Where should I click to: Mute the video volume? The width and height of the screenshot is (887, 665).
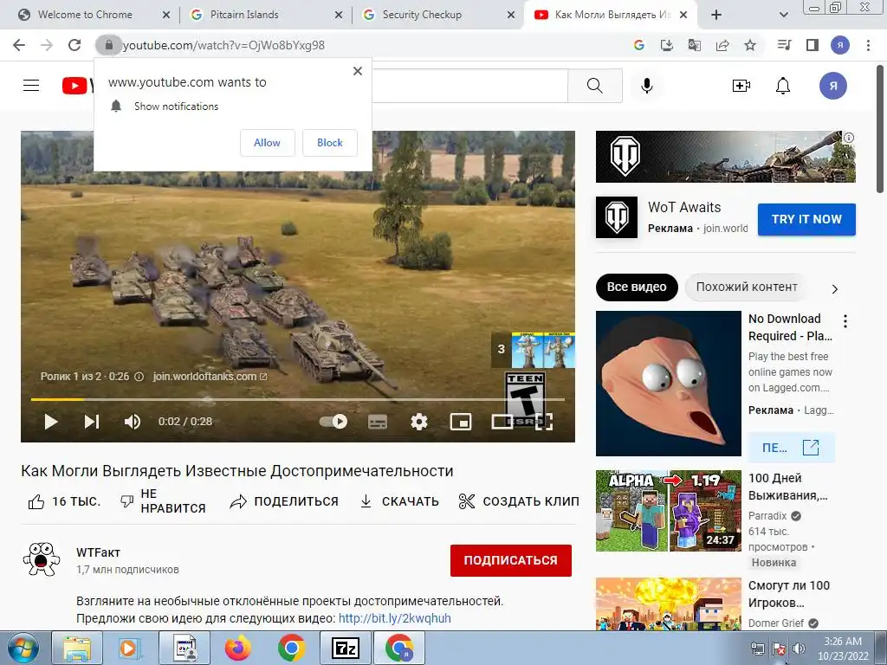[133, 422]
